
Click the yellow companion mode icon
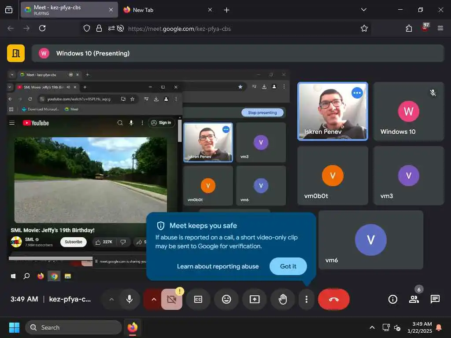[16, 53]
